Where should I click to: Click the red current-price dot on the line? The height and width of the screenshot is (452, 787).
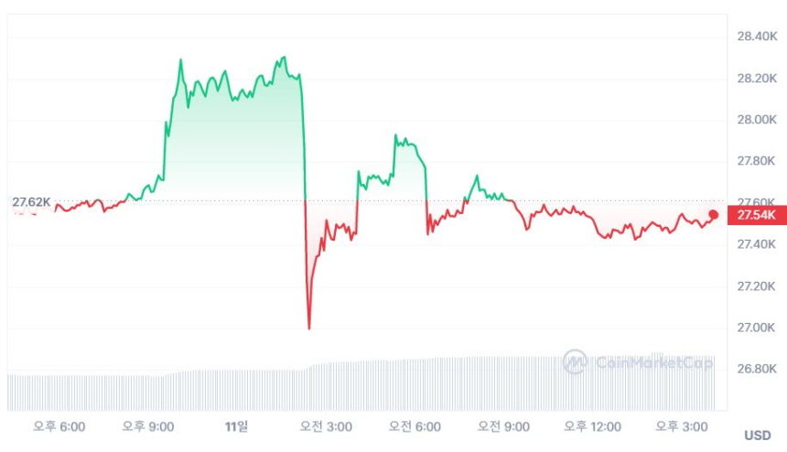714,215
